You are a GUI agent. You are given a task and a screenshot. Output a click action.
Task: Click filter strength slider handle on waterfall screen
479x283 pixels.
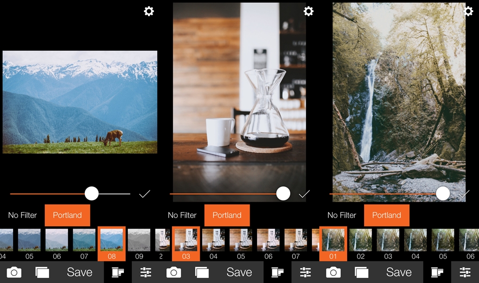click(x=443, y=194)
